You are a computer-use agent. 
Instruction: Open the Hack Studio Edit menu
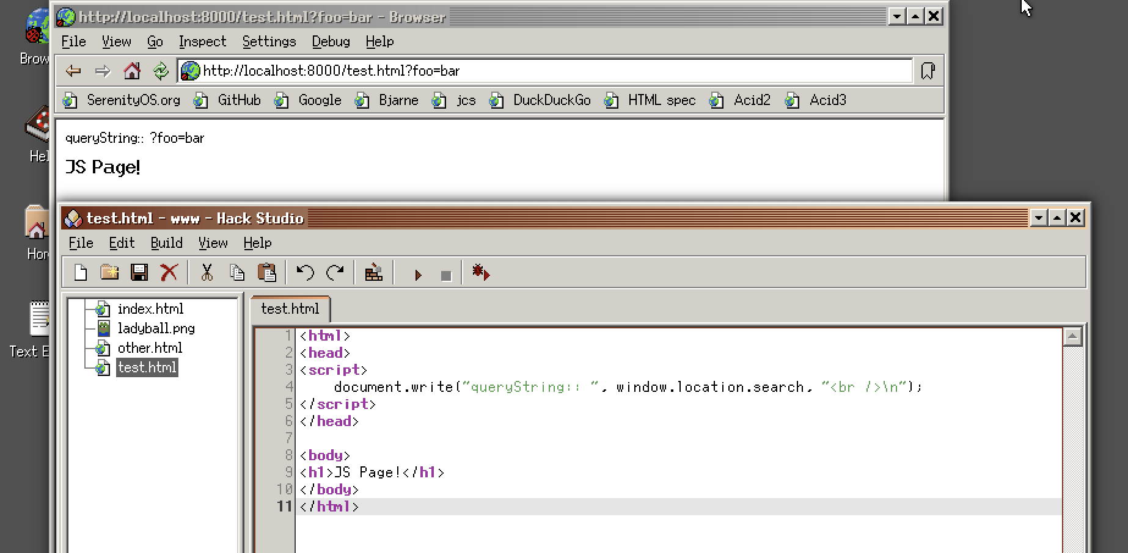[x=122, y=243]
